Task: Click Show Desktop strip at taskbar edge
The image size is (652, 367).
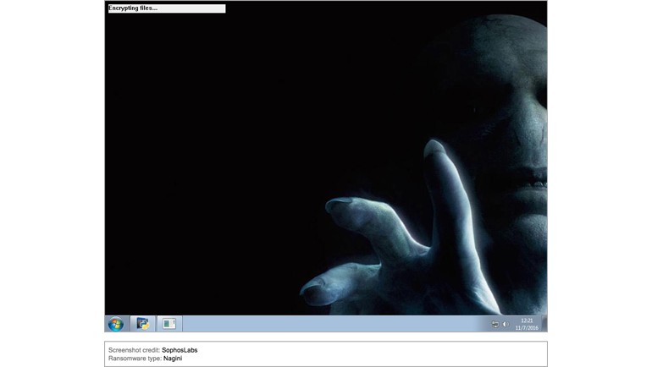Action: pos(544,324)
